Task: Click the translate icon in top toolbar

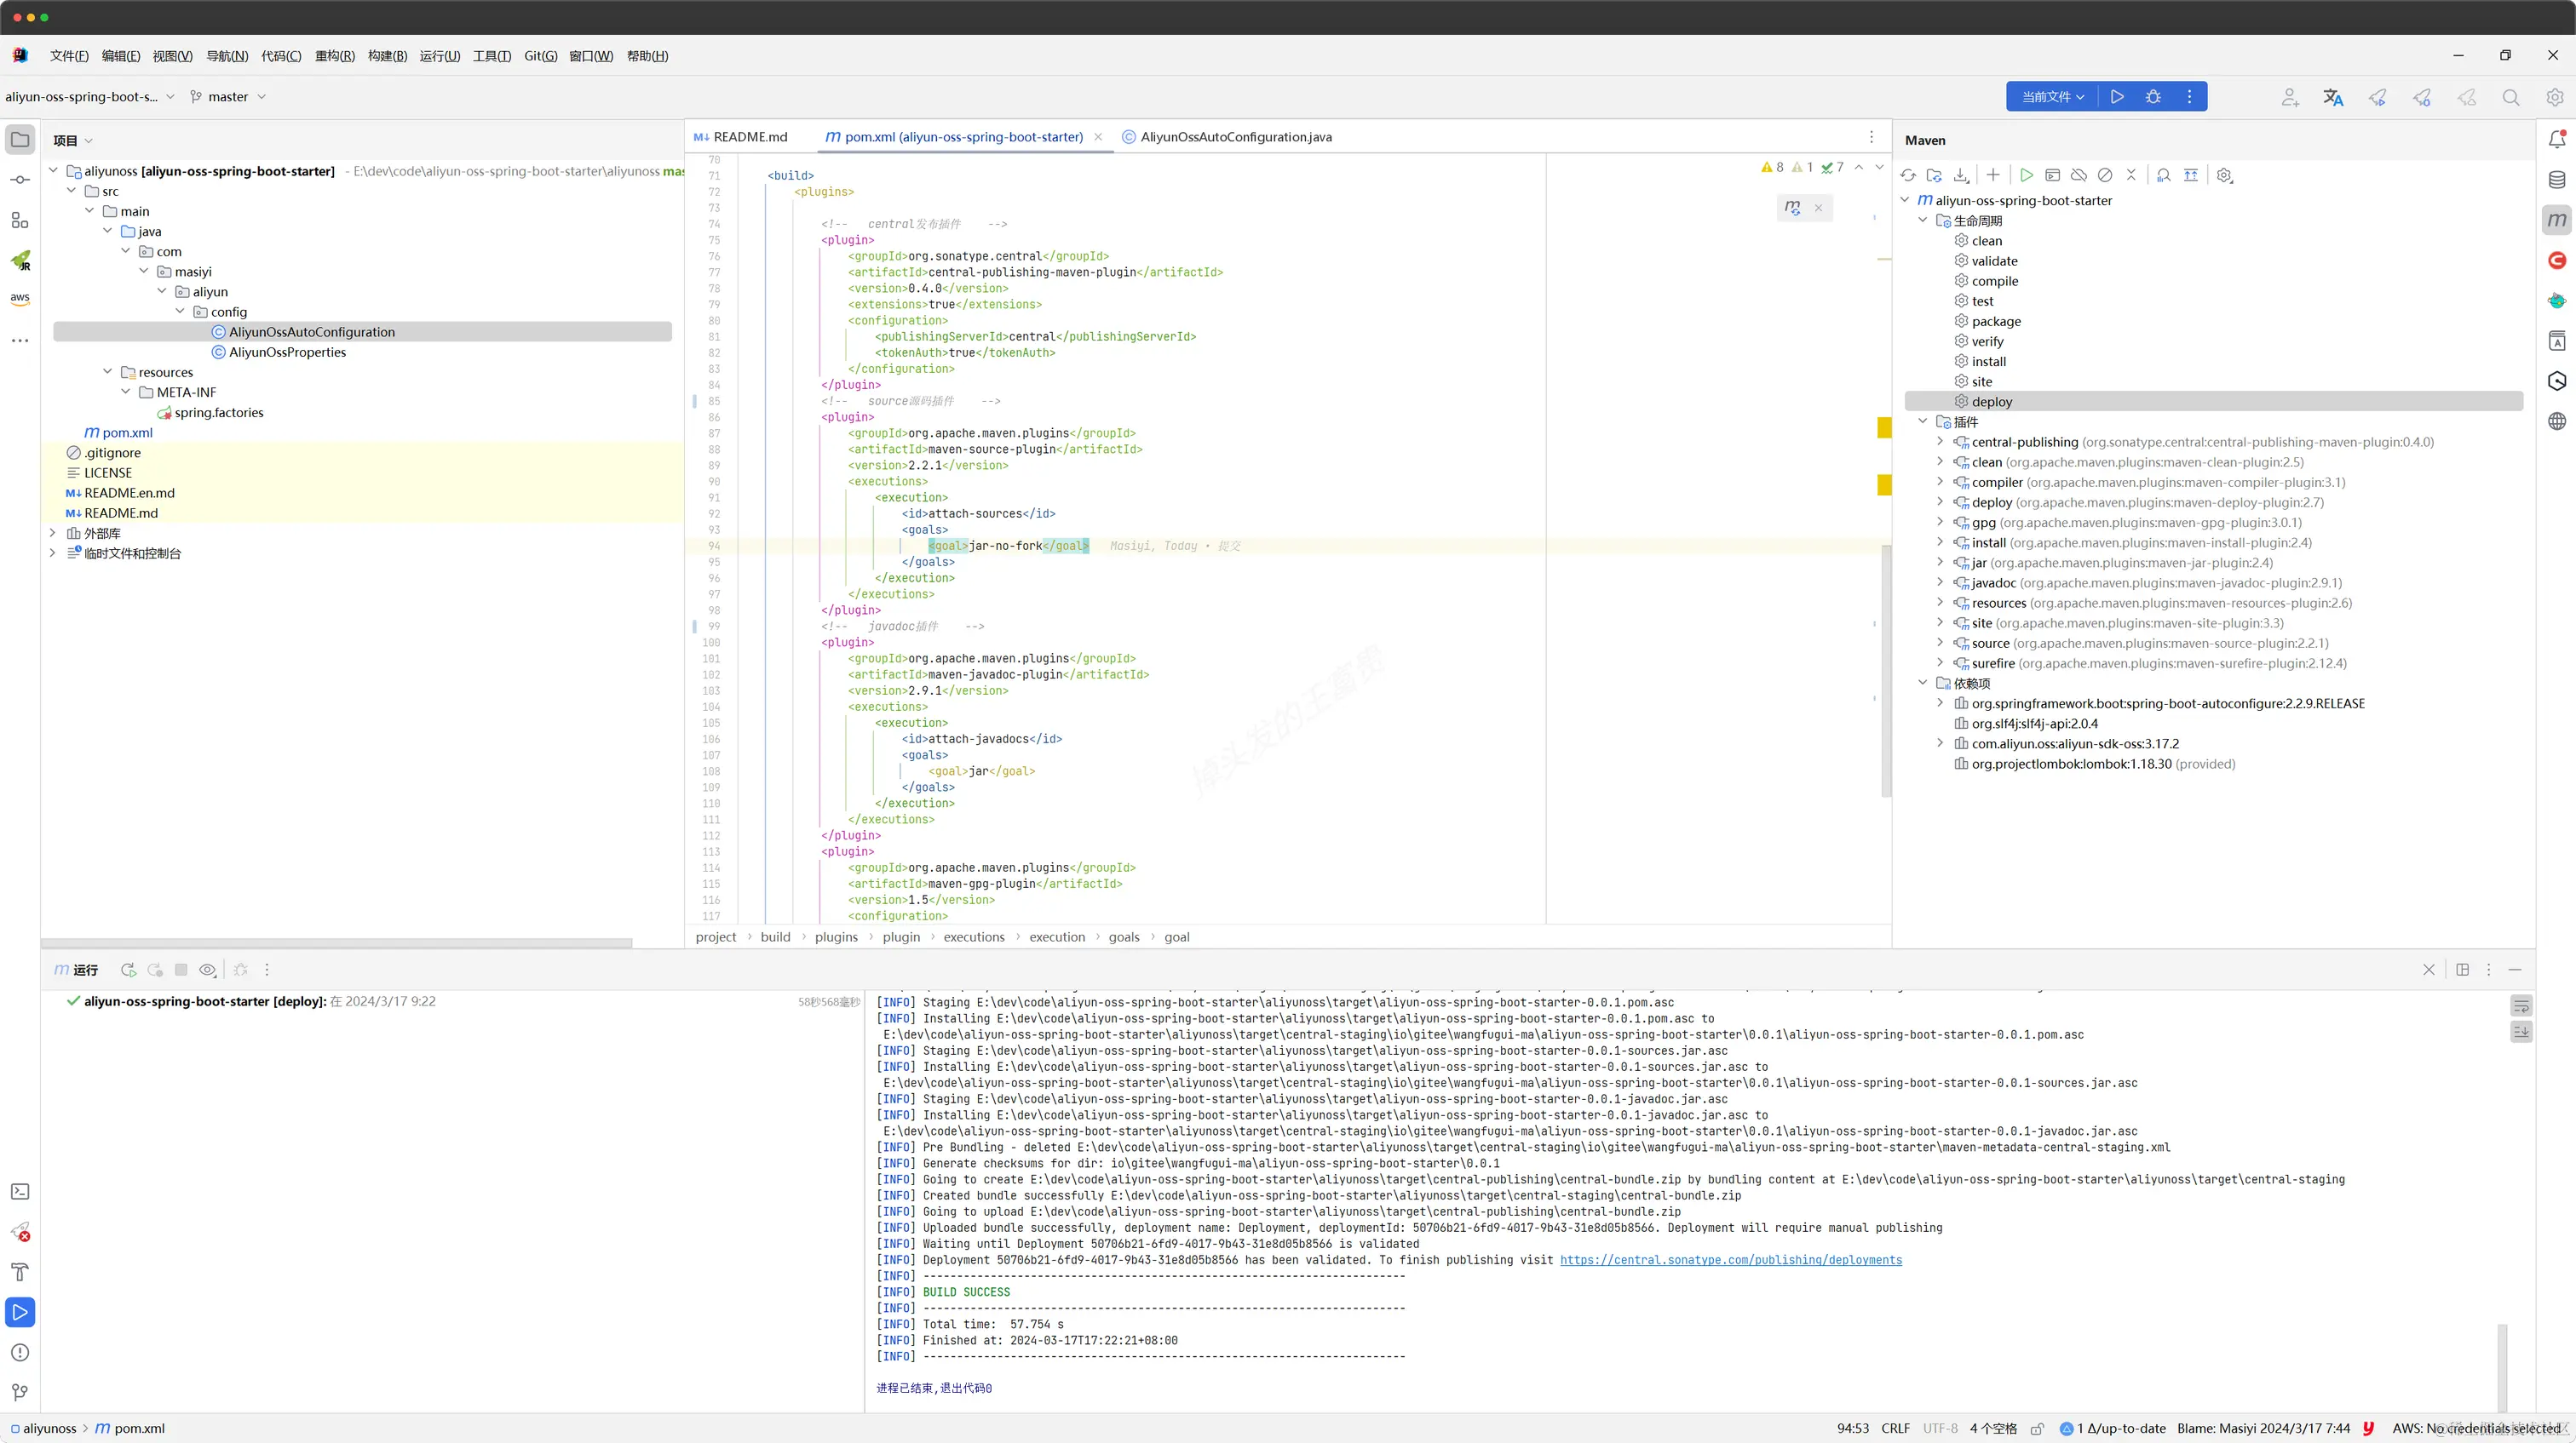Action: coord(2333,97)
